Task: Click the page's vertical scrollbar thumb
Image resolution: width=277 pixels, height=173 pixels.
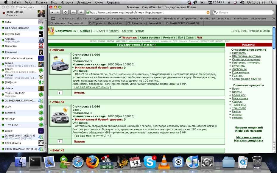Action: pos(274,38)
